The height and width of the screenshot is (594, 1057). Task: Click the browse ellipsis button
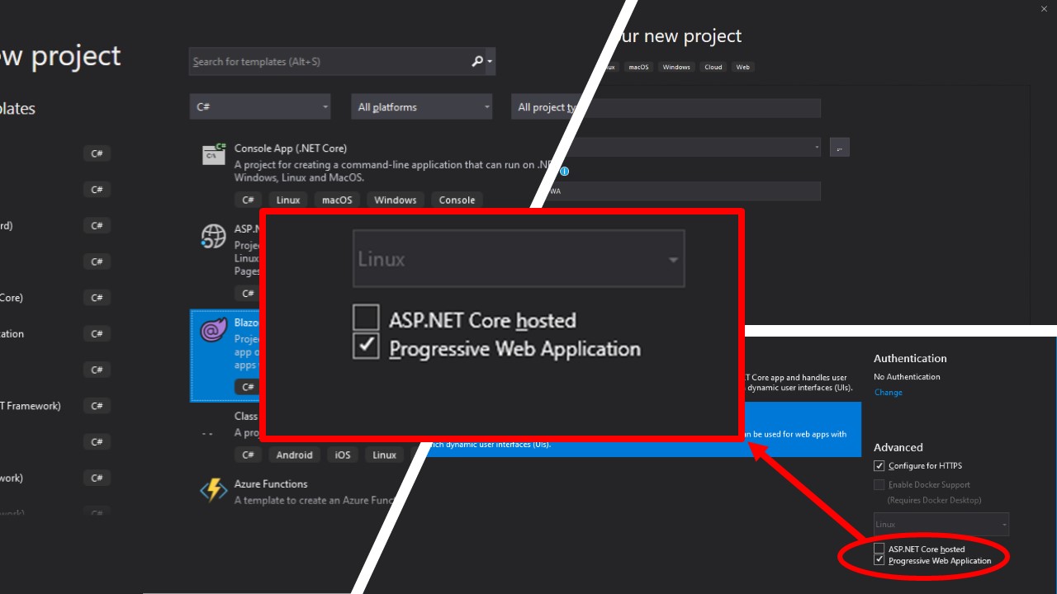pos(840,148)
